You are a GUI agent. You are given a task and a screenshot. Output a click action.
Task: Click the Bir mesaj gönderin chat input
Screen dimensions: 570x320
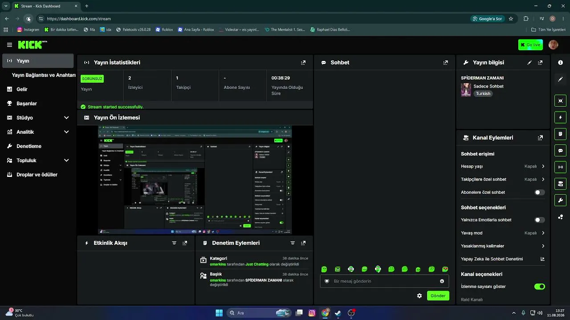(384, 281)
